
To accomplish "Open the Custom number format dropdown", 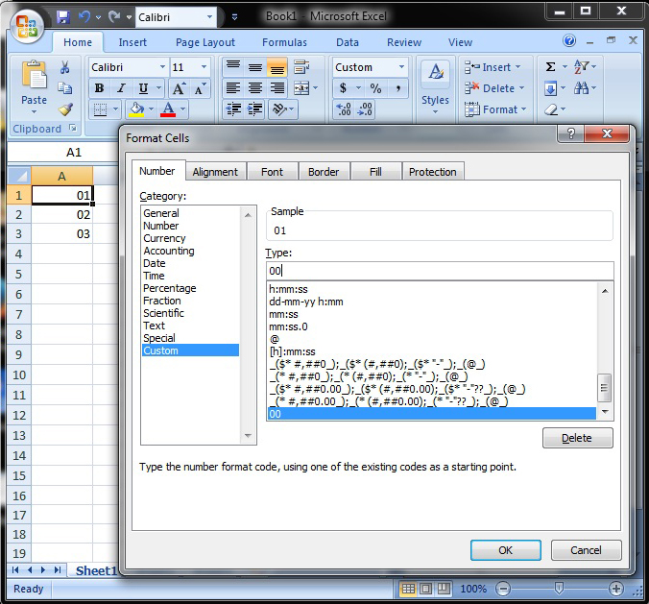I will tap(400, 67).
